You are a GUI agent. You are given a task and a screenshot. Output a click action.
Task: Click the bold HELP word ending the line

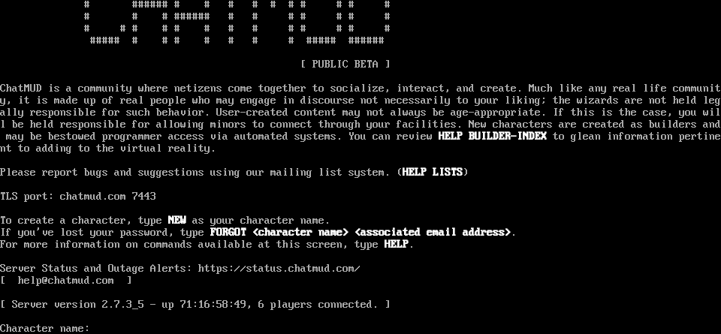coord(397,244)
